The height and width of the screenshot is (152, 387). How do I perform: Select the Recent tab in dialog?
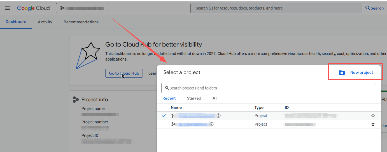169,98
